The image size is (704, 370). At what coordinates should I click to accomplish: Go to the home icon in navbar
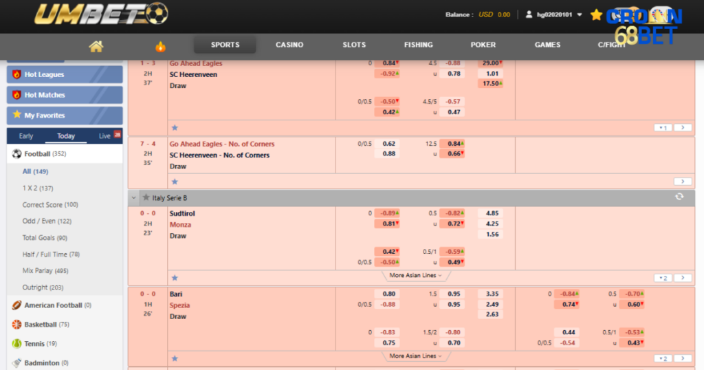pyautogui.click(x=96, y=46)
